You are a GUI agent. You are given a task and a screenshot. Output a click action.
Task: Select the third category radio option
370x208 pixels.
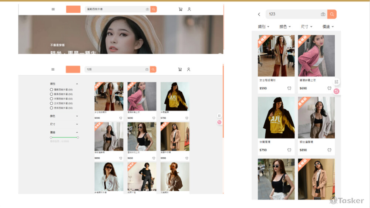tap(51, 99)
